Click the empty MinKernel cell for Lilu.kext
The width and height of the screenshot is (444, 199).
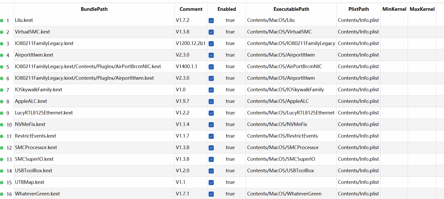[x=394, y=20]
